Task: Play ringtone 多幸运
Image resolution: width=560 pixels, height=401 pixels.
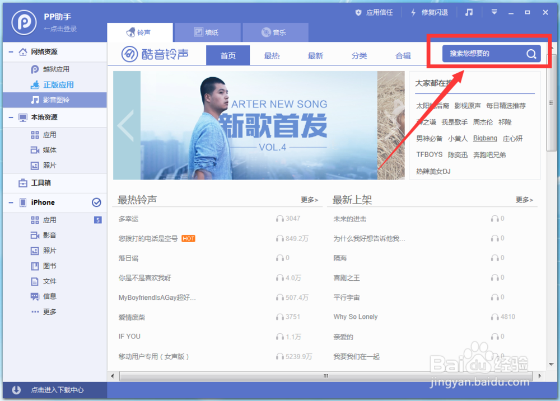Action: (129, 219)
